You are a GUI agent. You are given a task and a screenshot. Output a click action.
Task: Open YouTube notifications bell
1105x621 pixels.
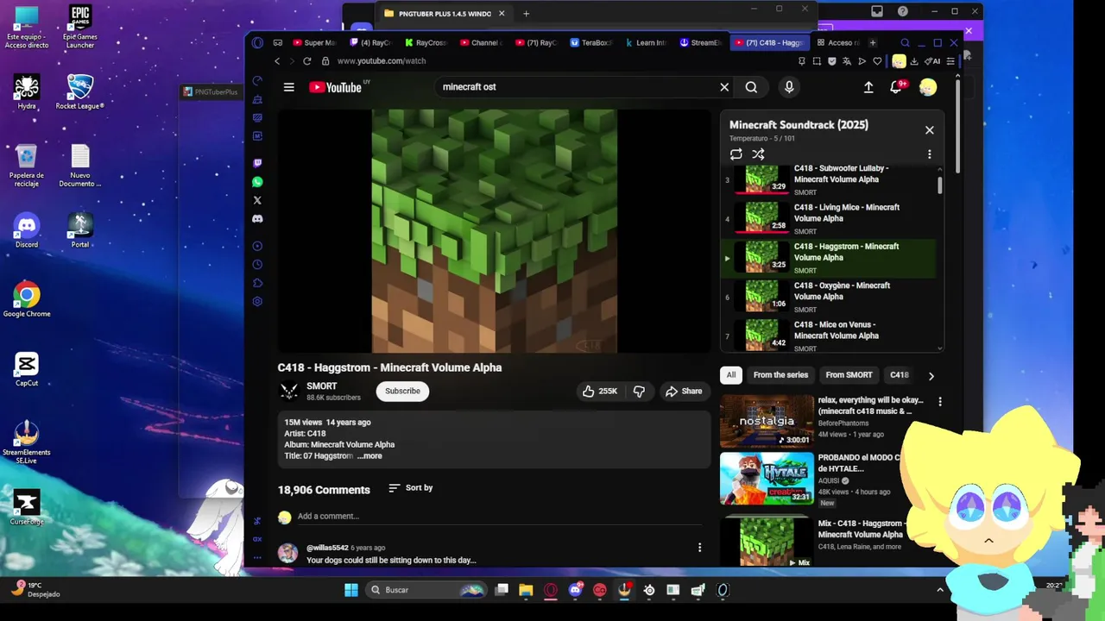(x=897, y=87)
